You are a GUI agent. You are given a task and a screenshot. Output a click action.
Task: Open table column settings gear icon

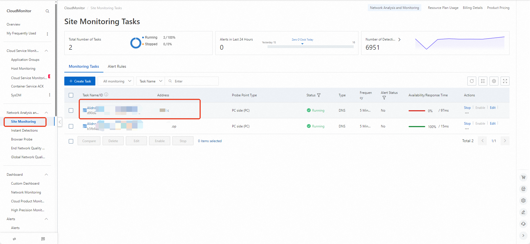click(x=494, y=81)
